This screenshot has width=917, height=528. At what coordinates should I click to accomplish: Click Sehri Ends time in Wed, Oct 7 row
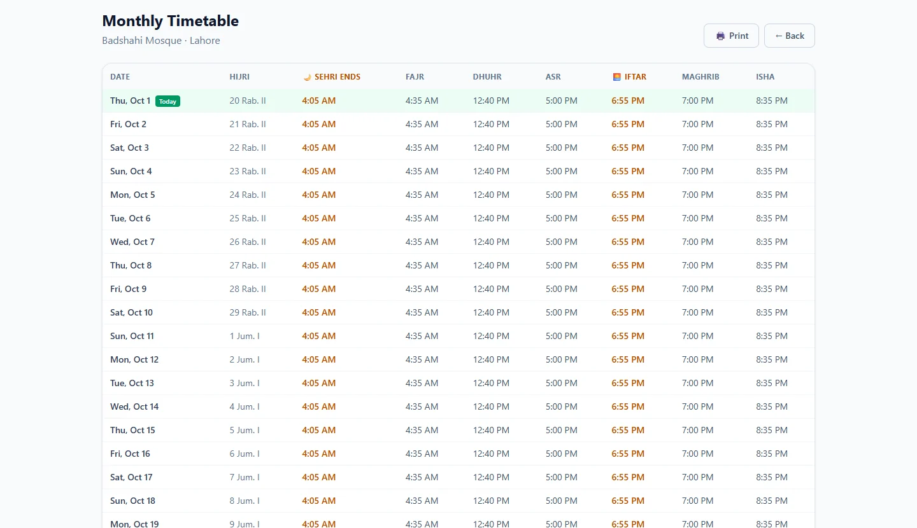[319, 242]
